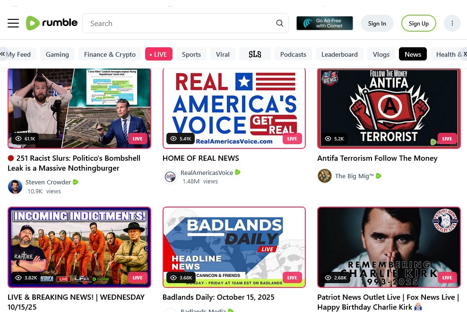
Task: Open LIVE & BREAKING NEWS Wednesday title
Action: click(76, 302)
